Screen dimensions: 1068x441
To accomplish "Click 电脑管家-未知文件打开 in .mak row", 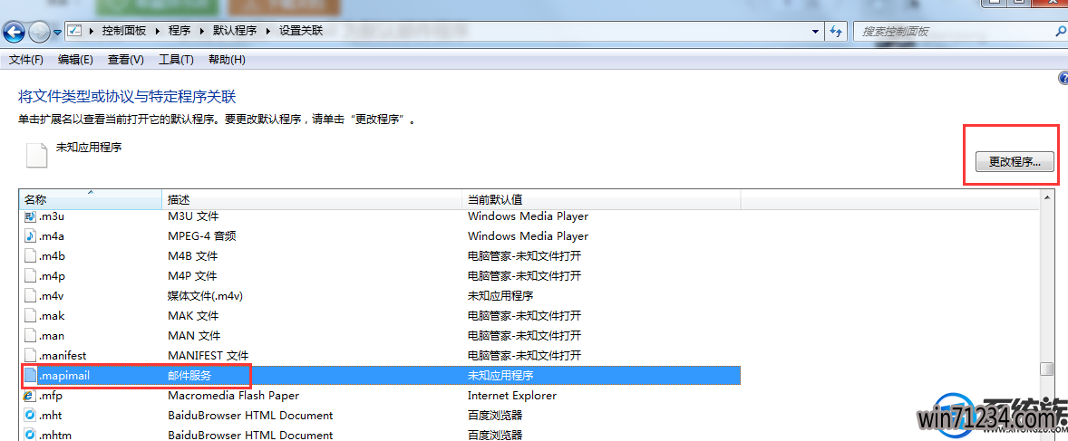I will point(524,316).
